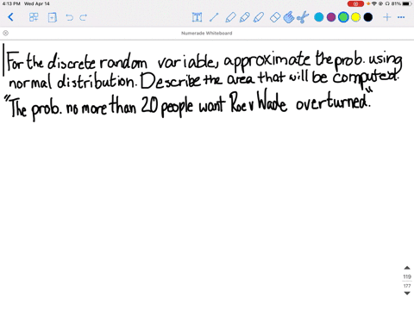Select the first pen tool
This screenshot has height=310, width=414.
[x=230, y=17]
